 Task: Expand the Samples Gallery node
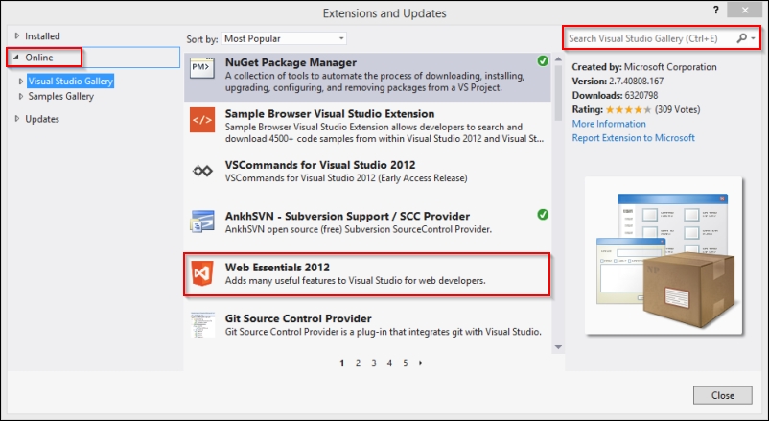(x=22, y=97)
